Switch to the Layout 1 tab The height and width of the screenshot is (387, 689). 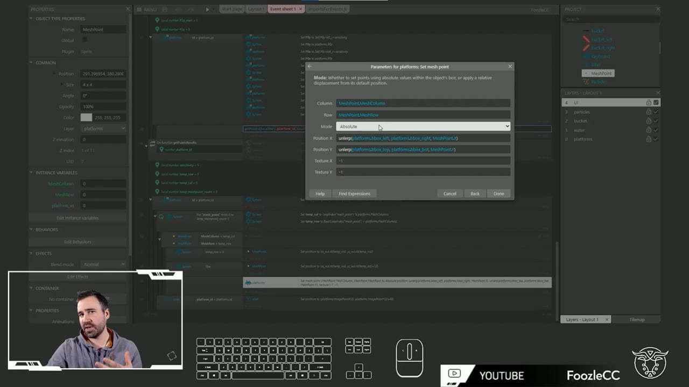pos(256,10)
